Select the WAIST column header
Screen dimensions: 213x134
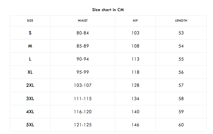(x=83, y=20)
